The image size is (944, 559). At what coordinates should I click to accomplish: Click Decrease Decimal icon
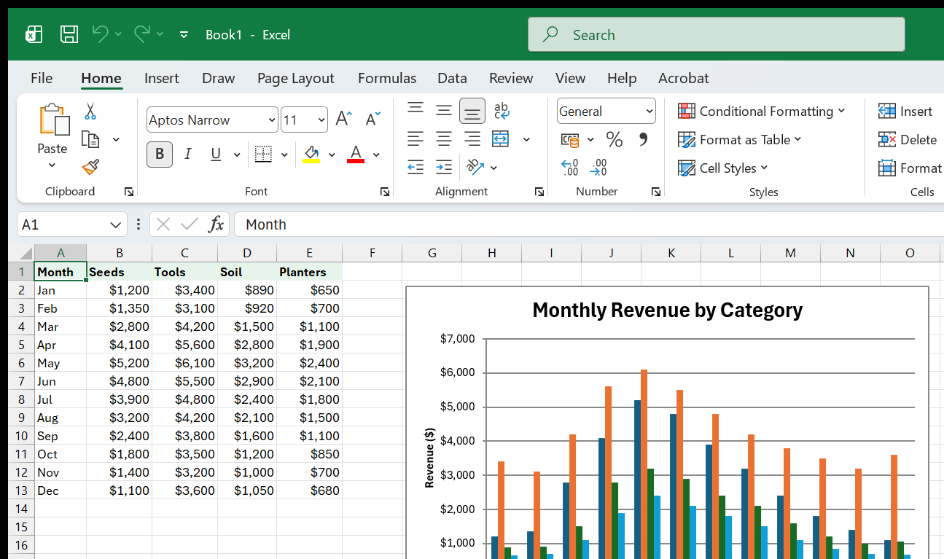click(598, 168)
